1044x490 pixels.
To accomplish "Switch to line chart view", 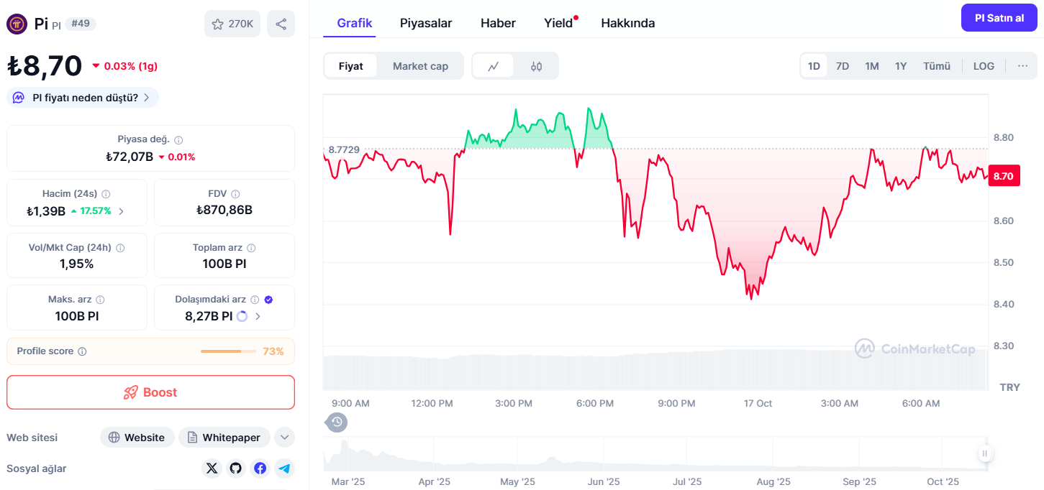I will coord(494,66).
